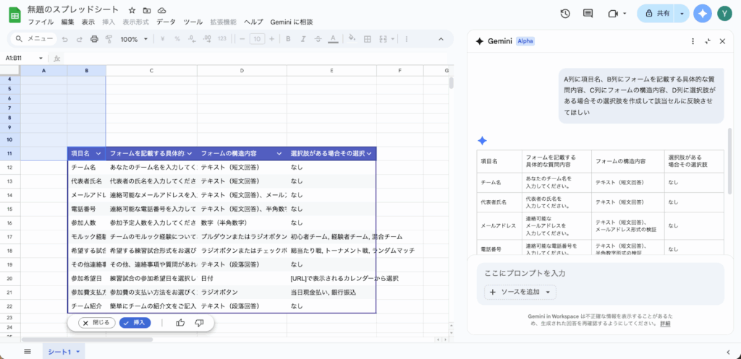Open version history clock icon
The image size is (741, 359).
click(566, 14)
